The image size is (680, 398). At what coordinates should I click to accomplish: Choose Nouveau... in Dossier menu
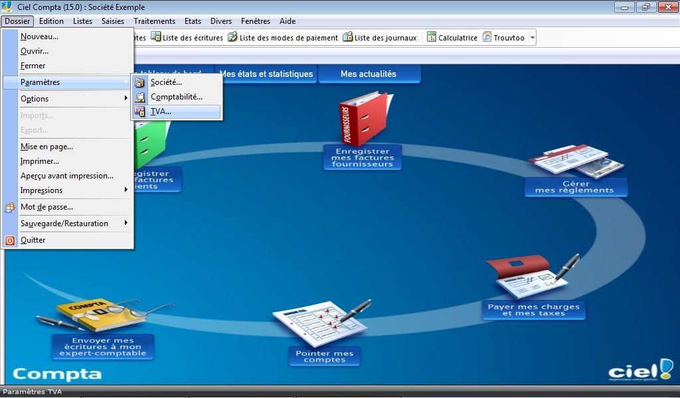[x=68, y=36]
